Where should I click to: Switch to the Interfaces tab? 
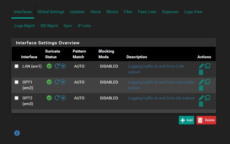tap(23, 12)
